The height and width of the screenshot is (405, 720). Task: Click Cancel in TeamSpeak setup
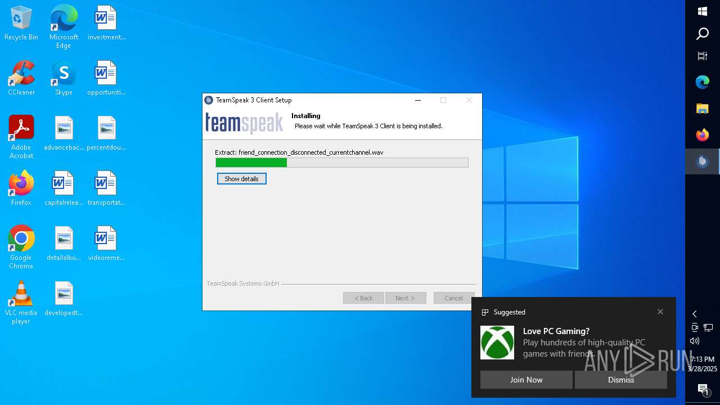tap(453, 298)
